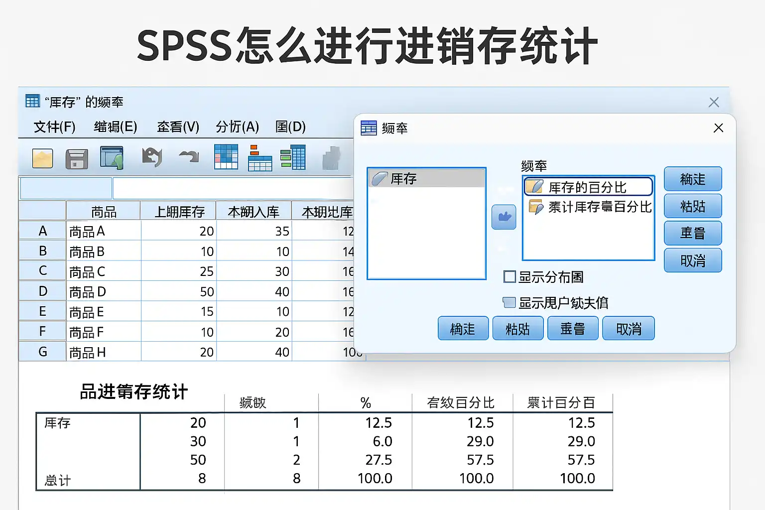765x510 pixels.
Task: Open the edit menu labelled (E)
Action: [x=116, y=127]
